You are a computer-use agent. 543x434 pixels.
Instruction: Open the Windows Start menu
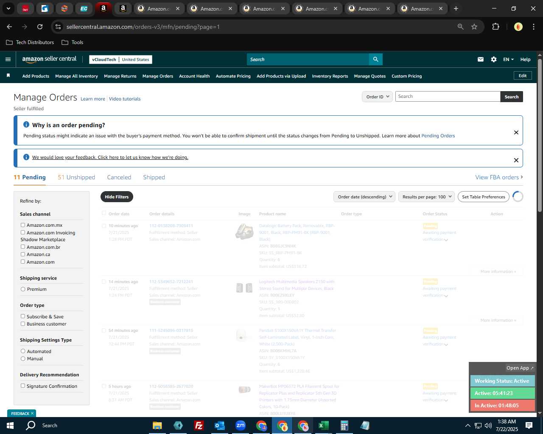[x=10, y=426]
